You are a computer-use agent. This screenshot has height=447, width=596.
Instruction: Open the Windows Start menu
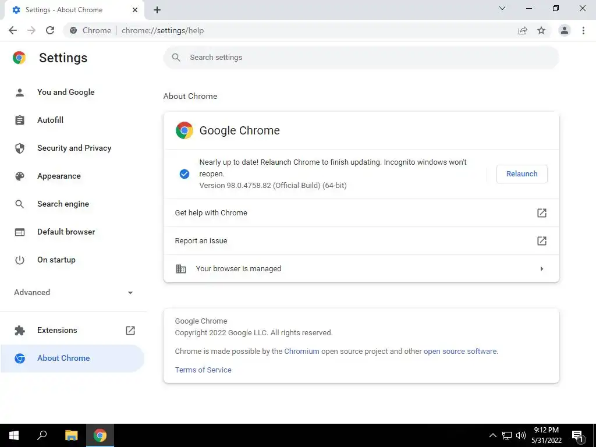tap(14, 435)
